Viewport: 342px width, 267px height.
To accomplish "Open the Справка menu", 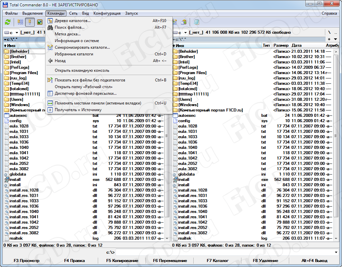I will pos(329,13).
